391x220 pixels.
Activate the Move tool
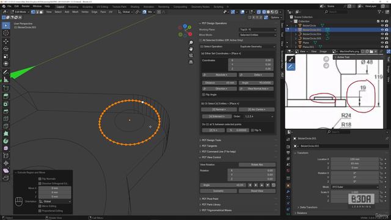tap(5, 42)
